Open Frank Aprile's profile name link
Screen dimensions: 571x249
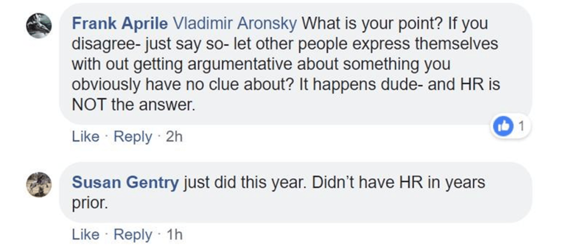point(121,23)
